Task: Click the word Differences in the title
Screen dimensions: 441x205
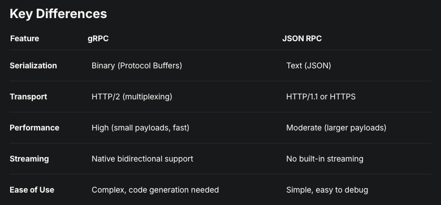Action: tap(71, 14)
